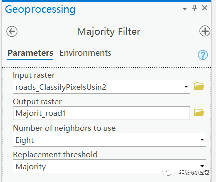The width and height of the screenshot is (216, 182).
Task: Click the Input raster label
Action: (34, 75)
